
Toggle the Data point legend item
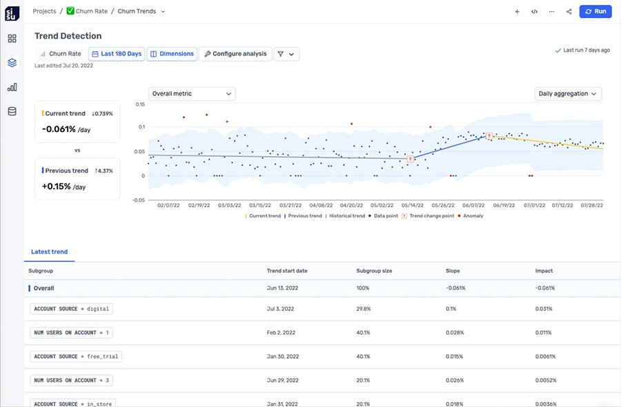(383, 215)
